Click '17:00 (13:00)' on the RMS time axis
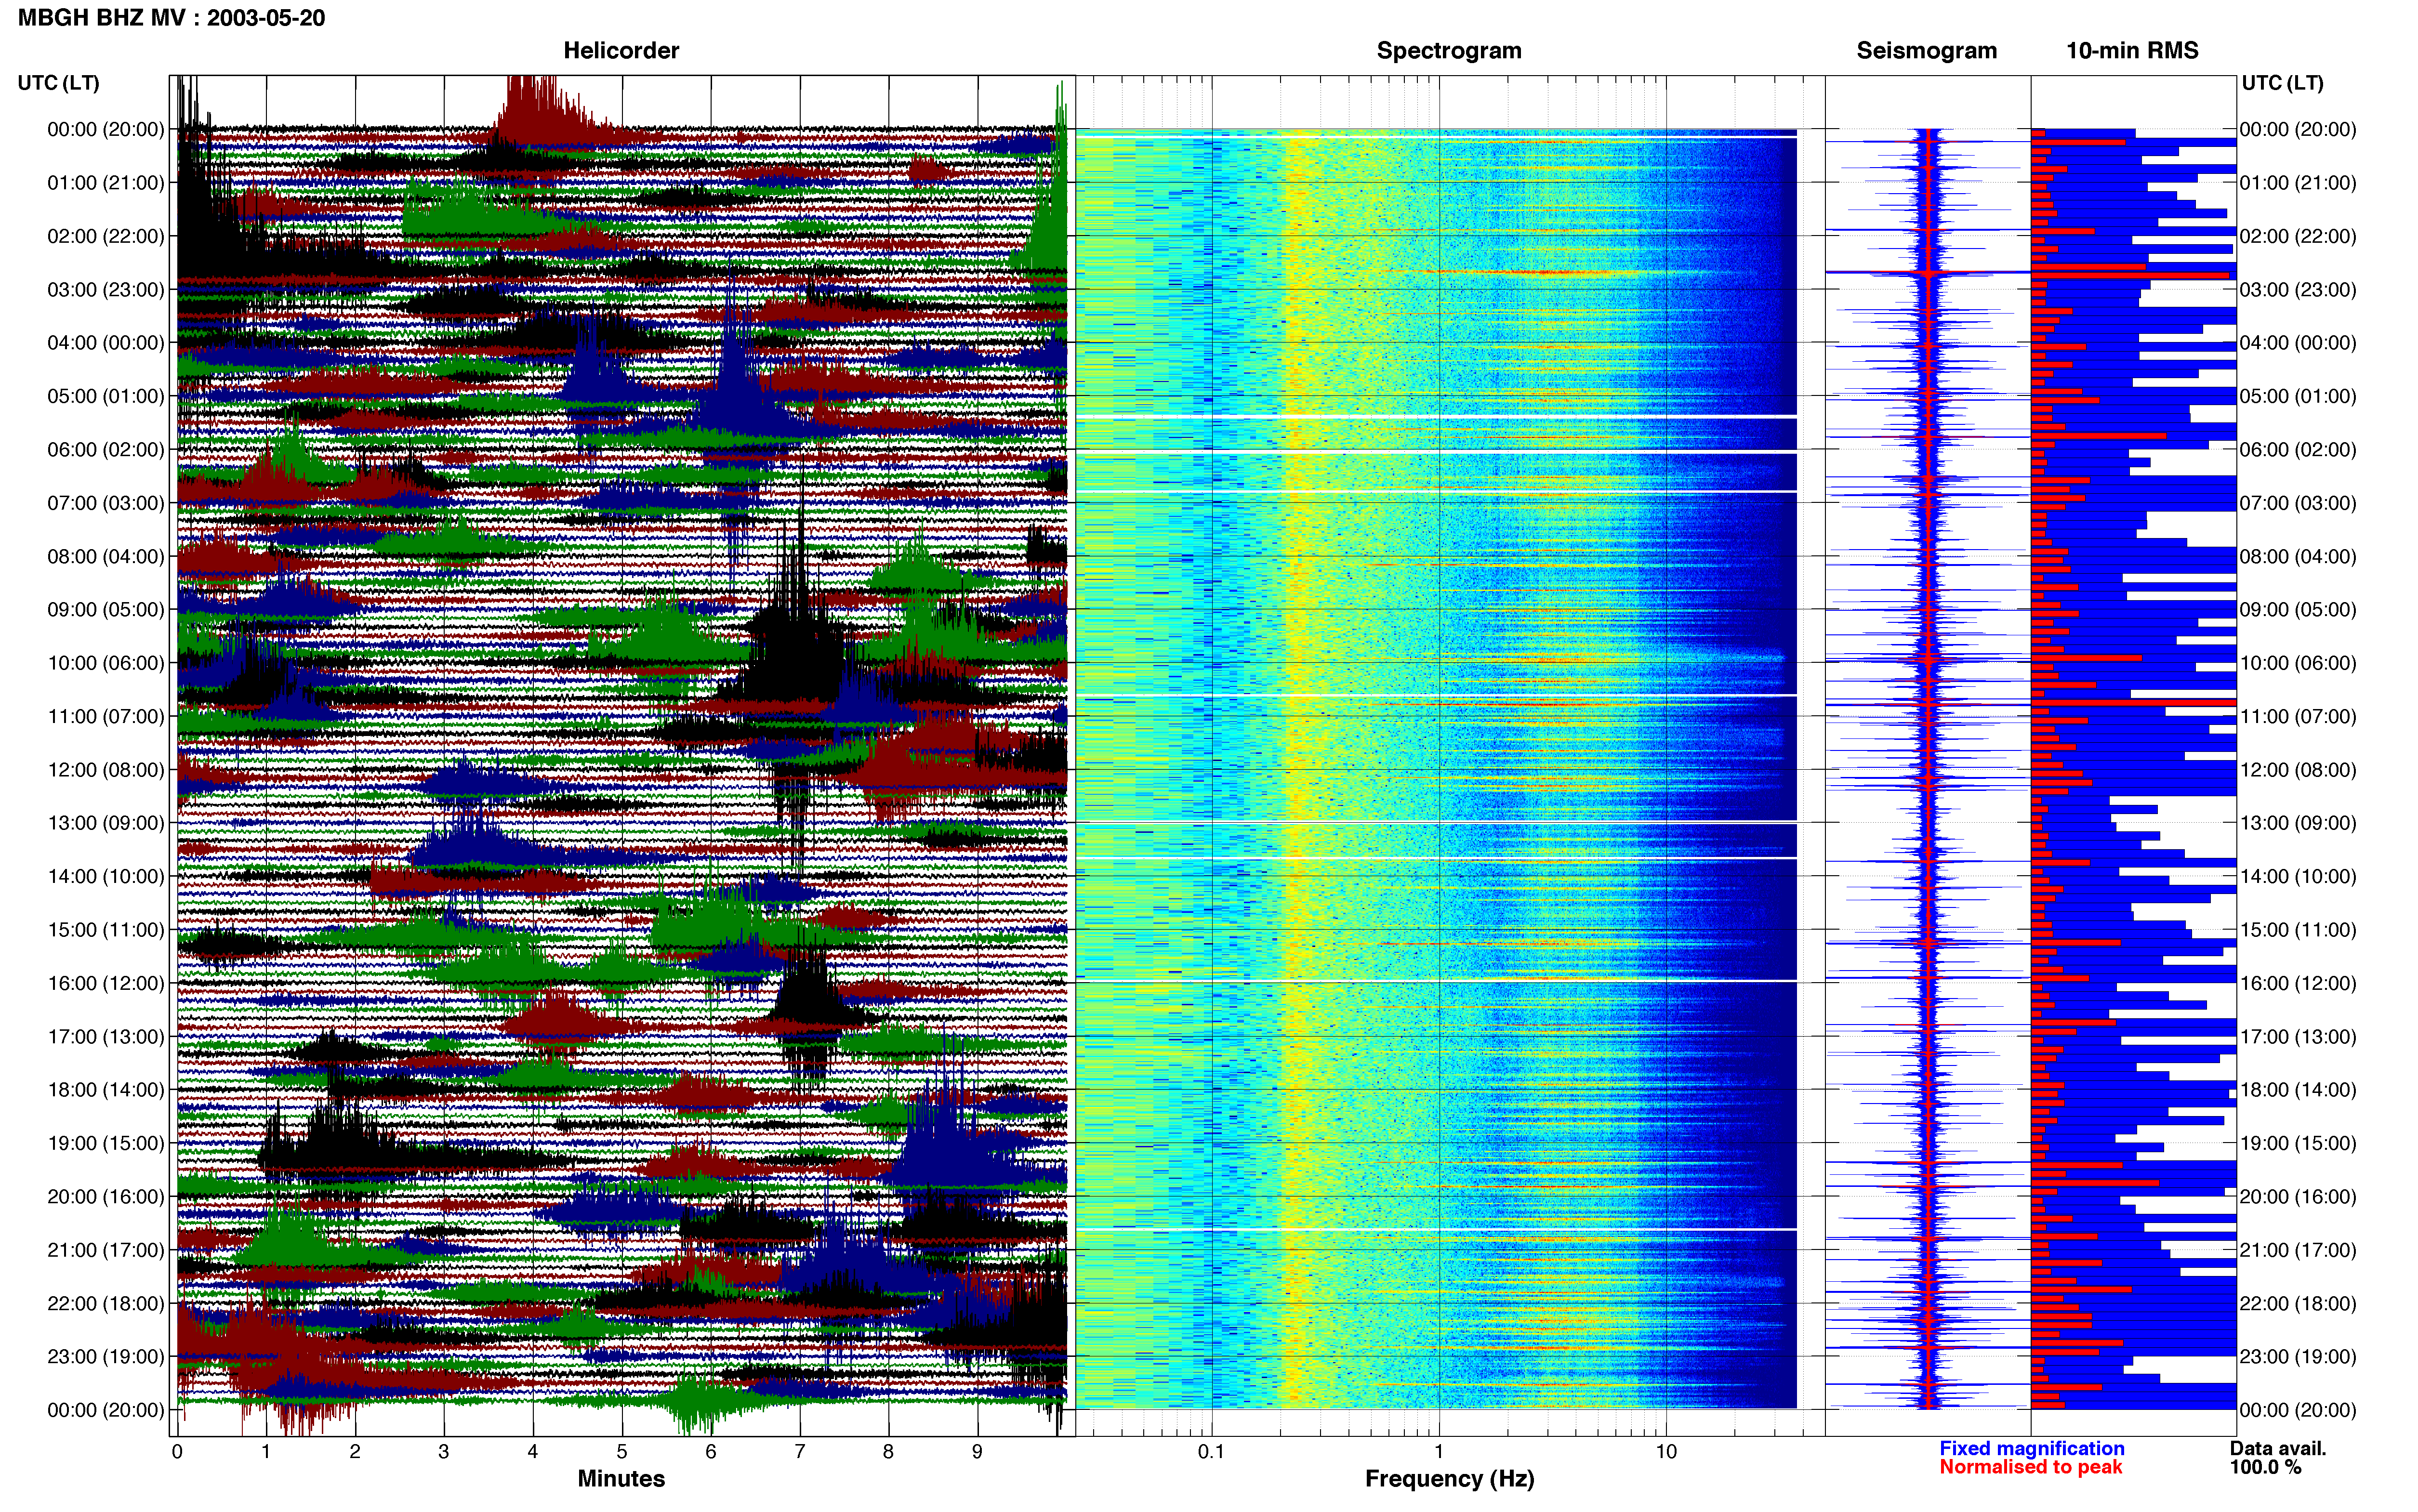The image size is (2418, 1512). click(2298, 1037)
